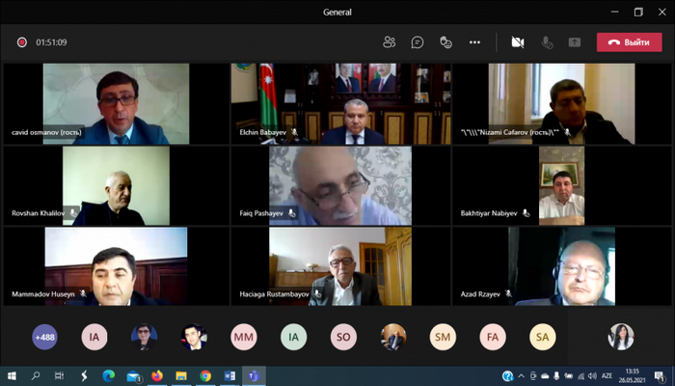Show hidden system tray icons

[x=523, y=375]
